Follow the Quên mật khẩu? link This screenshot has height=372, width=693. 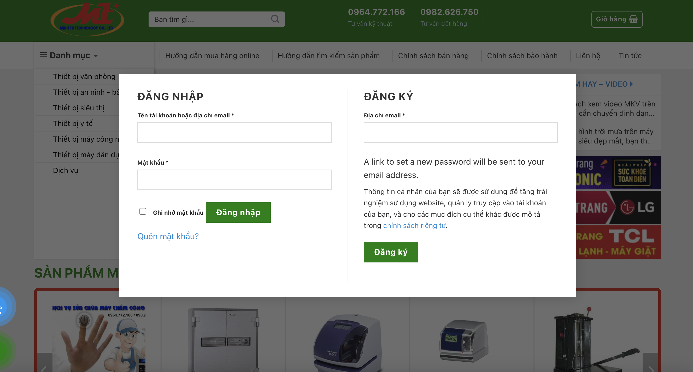[168, 236]
